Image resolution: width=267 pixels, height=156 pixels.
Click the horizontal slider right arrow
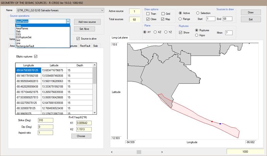tap(162, 152)
